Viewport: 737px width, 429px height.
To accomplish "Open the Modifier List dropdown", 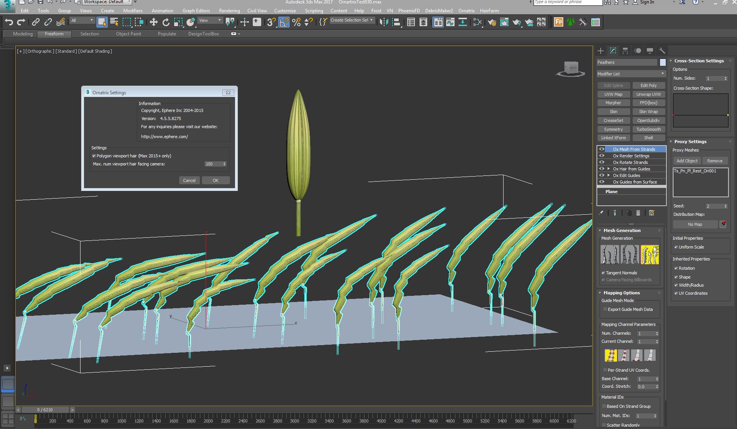I will click(631, 74).
